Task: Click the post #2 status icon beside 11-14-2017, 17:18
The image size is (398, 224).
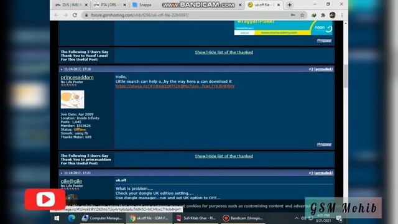Action: pos(62,69)
